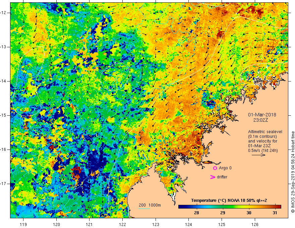Click the latitude label -15
Viewport: 295px width, 228px height.
[3, 115]
